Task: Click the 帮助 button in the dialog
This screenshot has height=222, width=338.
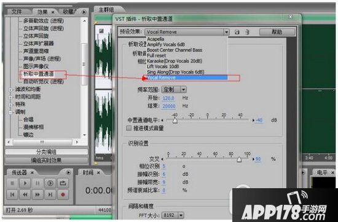Action: 277,32
